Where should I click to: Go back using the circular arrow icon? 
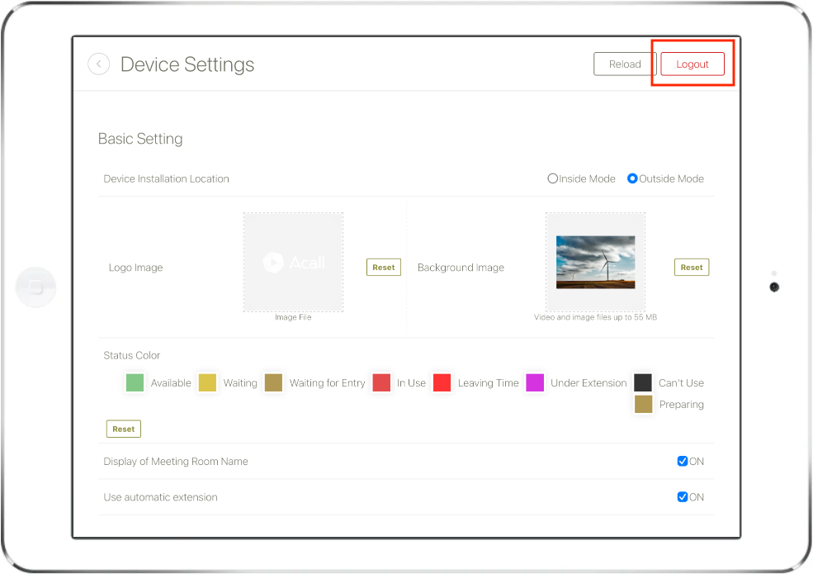coord(98,64)
